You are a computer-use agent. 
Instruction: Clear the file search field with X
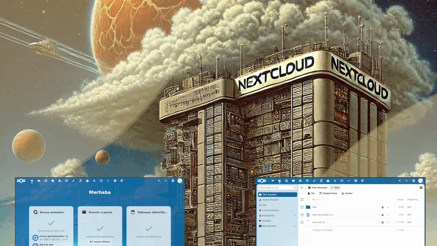[x=295, y=188]
